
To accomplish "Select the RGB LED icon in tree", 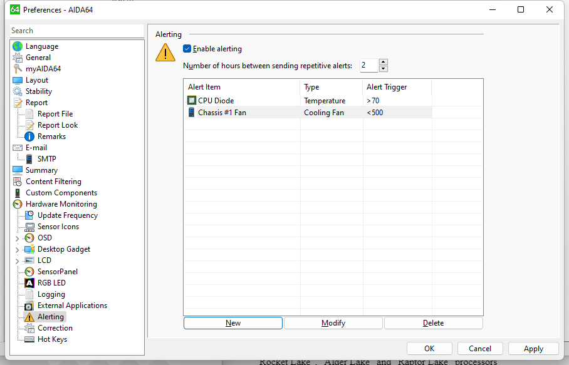I will (29, 283).
